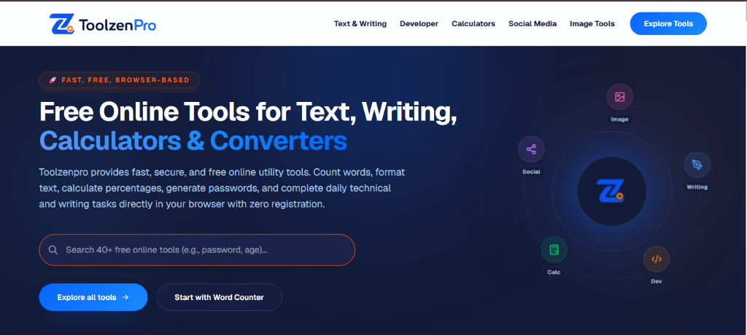
Task: Open the Image tools orbit icon
Action: point(619,97)
